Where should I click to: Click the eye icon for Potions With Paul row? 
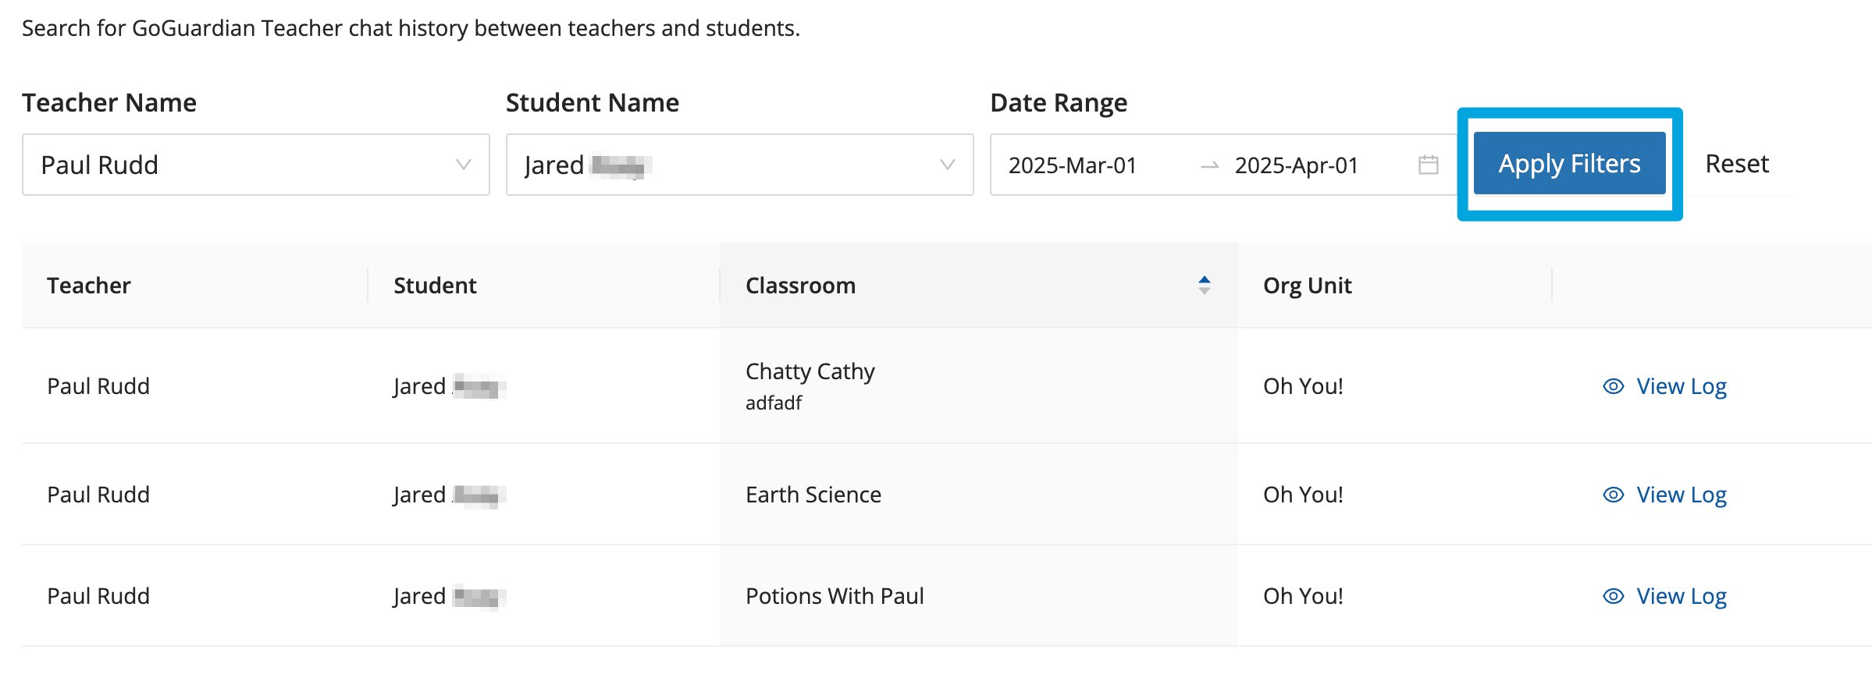(1613, 596)
